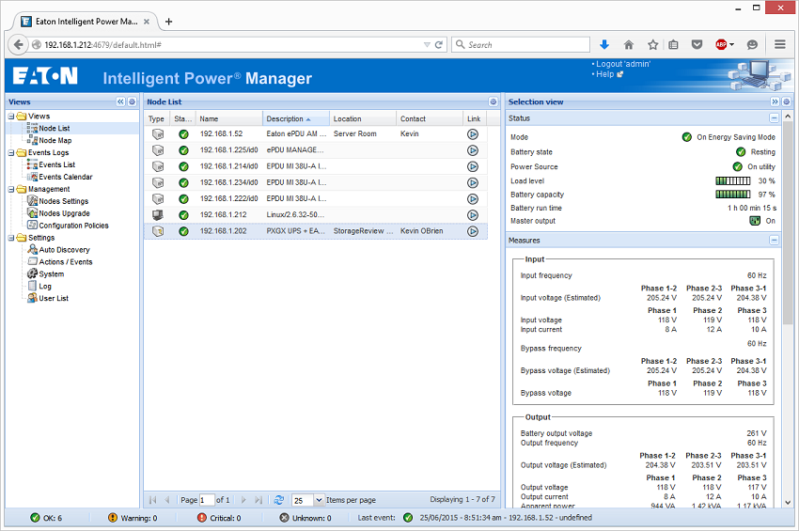Collapse the Management folder

[11, 190]
